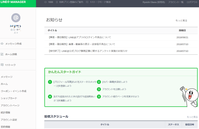The image size is (199, 129).
Task: Click the 2018/08/21 date cell
Action: tap(182, 37)
